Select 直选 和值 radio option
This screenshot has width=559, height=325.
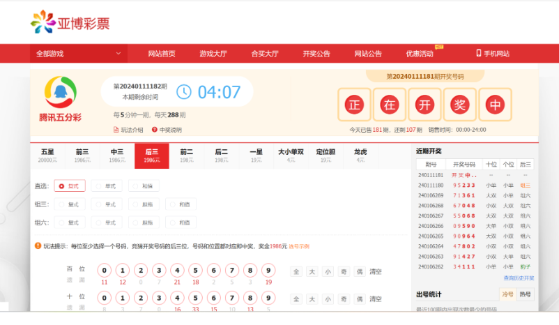(144, 186)
